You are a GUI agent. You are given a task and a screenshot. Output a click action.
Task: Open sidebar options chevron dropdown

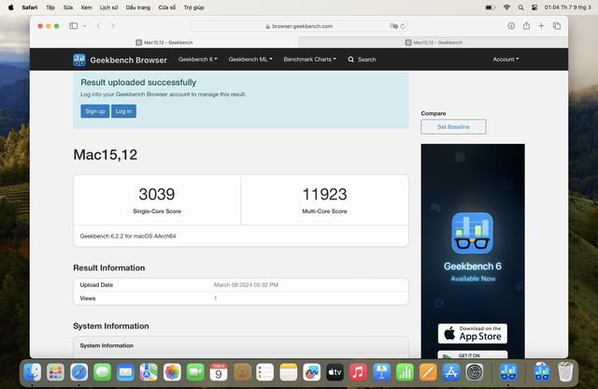point(85,26)
